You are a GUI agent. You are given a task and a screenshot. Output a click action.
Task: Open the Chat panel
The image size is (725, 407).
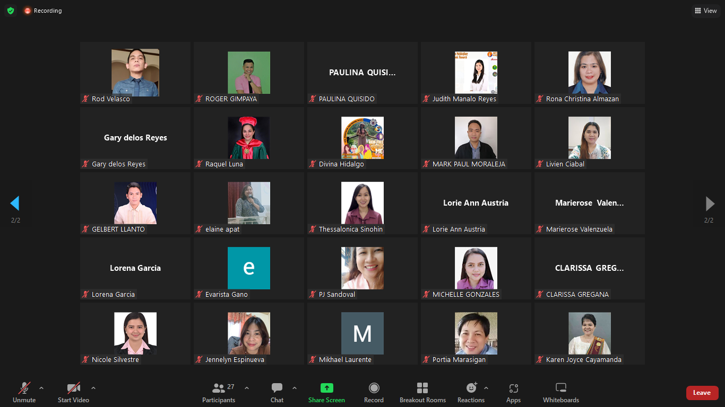point(277,393)
